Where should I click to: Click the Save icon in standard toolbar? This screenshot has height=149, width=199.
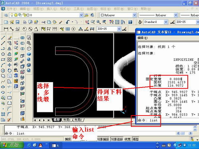click(x=18, y=22)
